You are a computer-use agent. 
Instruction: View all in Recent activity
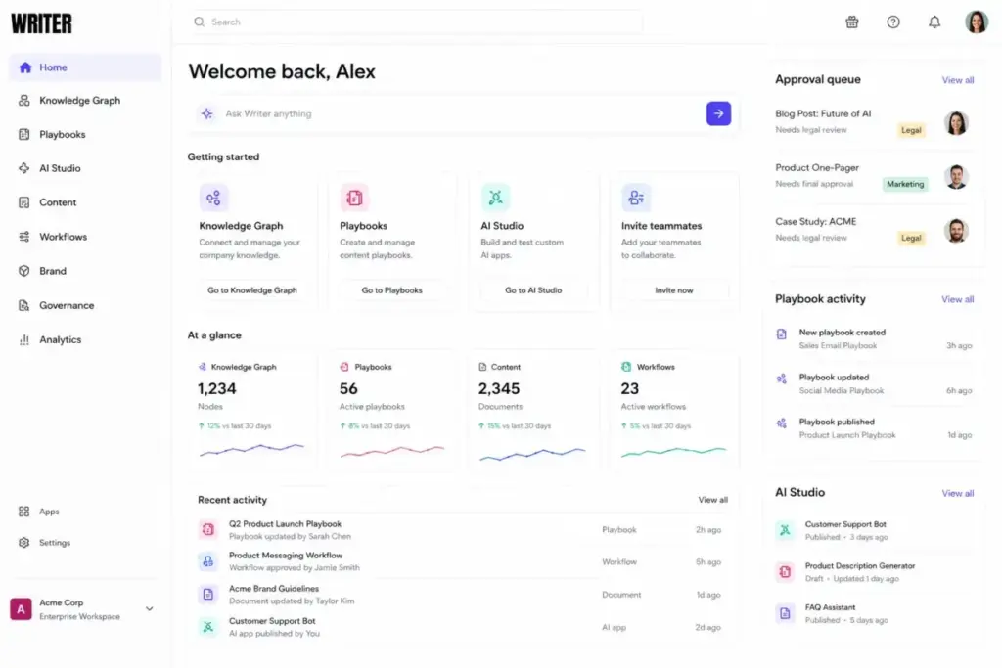click(712, 500)
